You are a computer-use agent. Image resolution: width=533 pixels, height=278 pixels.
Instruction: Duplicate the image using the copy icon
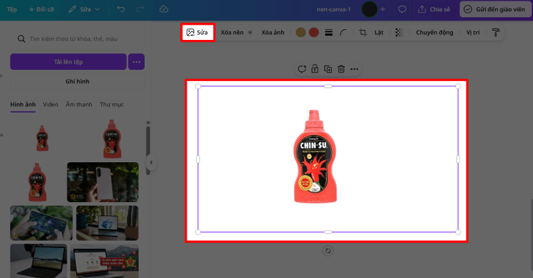(x=328, y=69)
